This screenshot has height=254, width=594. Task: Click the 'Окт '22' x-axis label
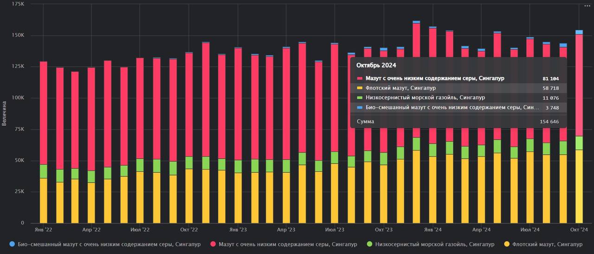click(x=189, y=230)
